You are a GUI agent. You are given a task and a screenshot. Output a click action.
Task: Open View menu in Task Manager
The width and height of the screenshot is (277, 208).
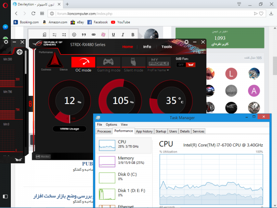[x=124, y=124]
